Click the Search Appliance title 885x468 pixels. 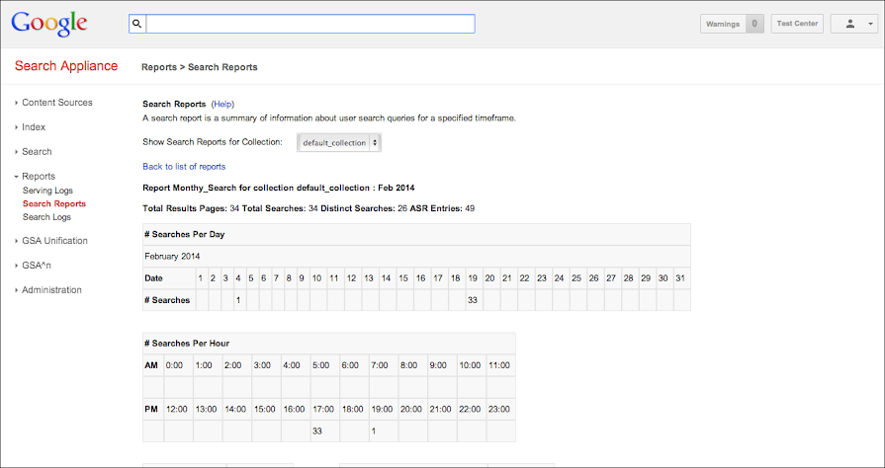coord(66,66)
